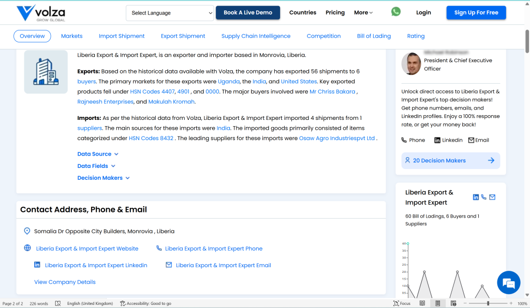Click phone icon beside Liberia Export card title
The width and height of the screenshot is (530, 308).
(x=484, y=197)
